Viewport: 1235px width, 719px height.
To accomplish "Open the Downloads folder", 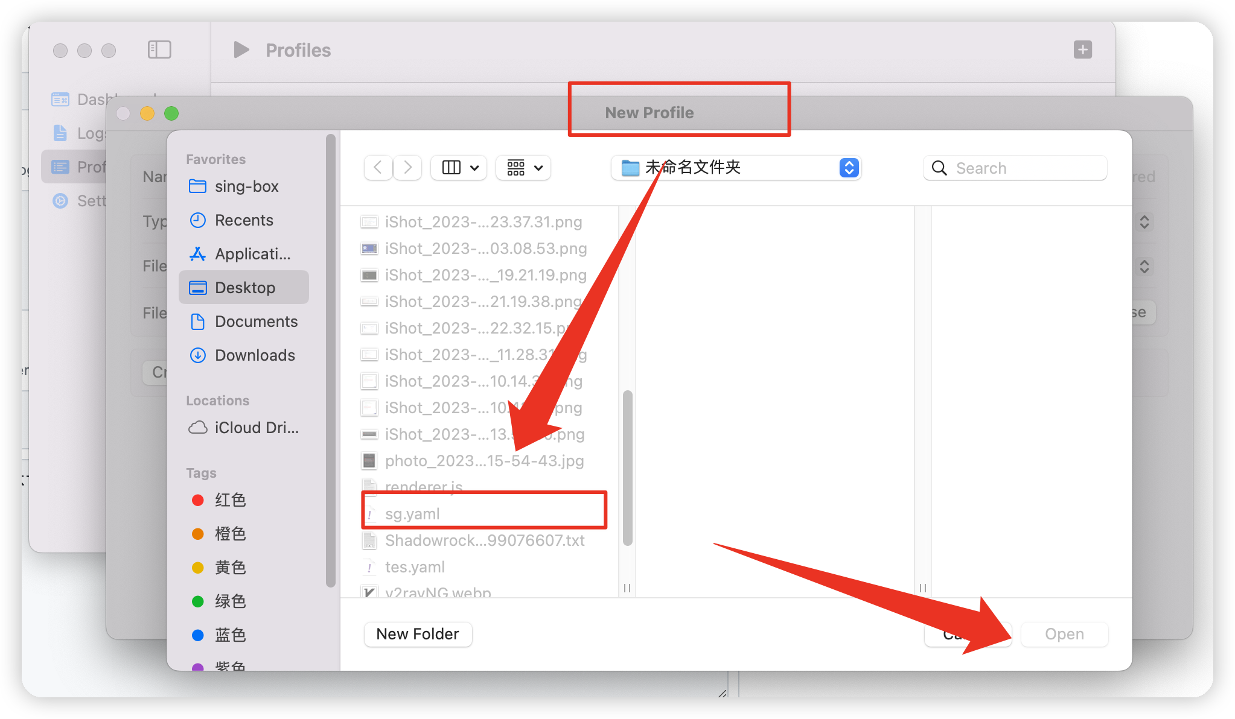I will pos(254,355).
